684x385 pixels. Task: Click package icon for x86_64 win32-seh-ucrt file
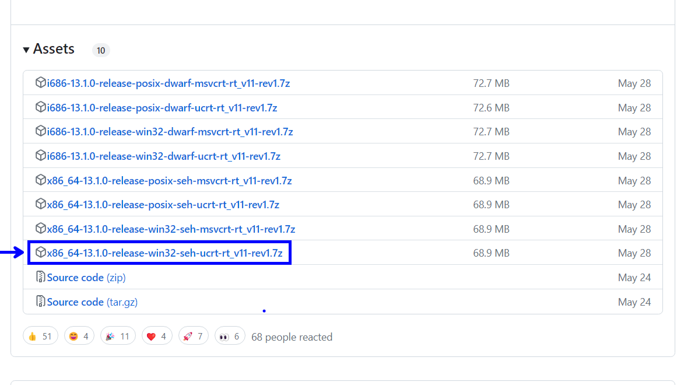point(41,252)
